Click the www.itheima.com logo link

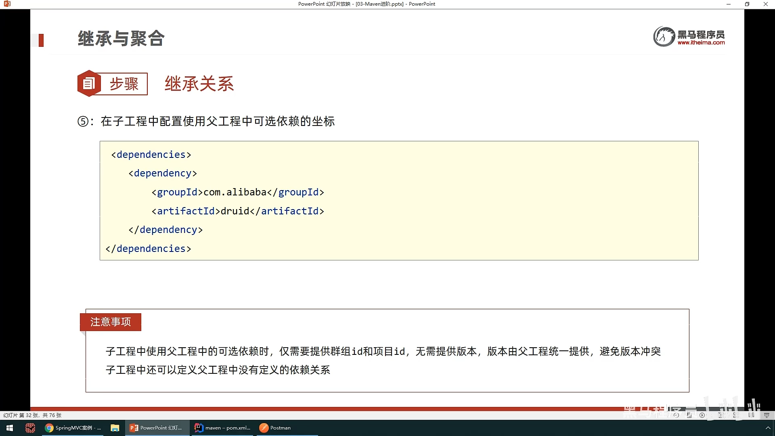(701, 42)
